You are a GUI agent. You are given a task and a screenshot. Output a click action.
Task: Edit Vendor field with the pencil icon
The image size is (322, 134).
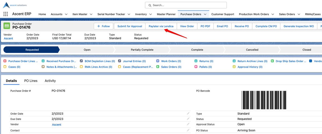pyautogui.click(x=188, y=124)
